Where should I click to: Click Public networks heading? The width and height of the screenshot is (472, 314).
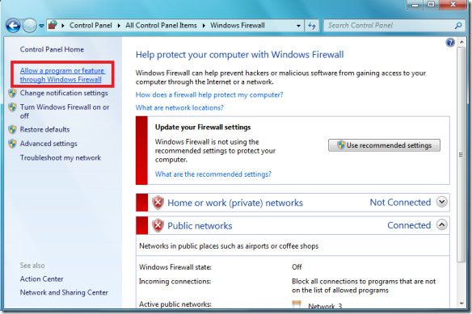click(x=200, y=226)
